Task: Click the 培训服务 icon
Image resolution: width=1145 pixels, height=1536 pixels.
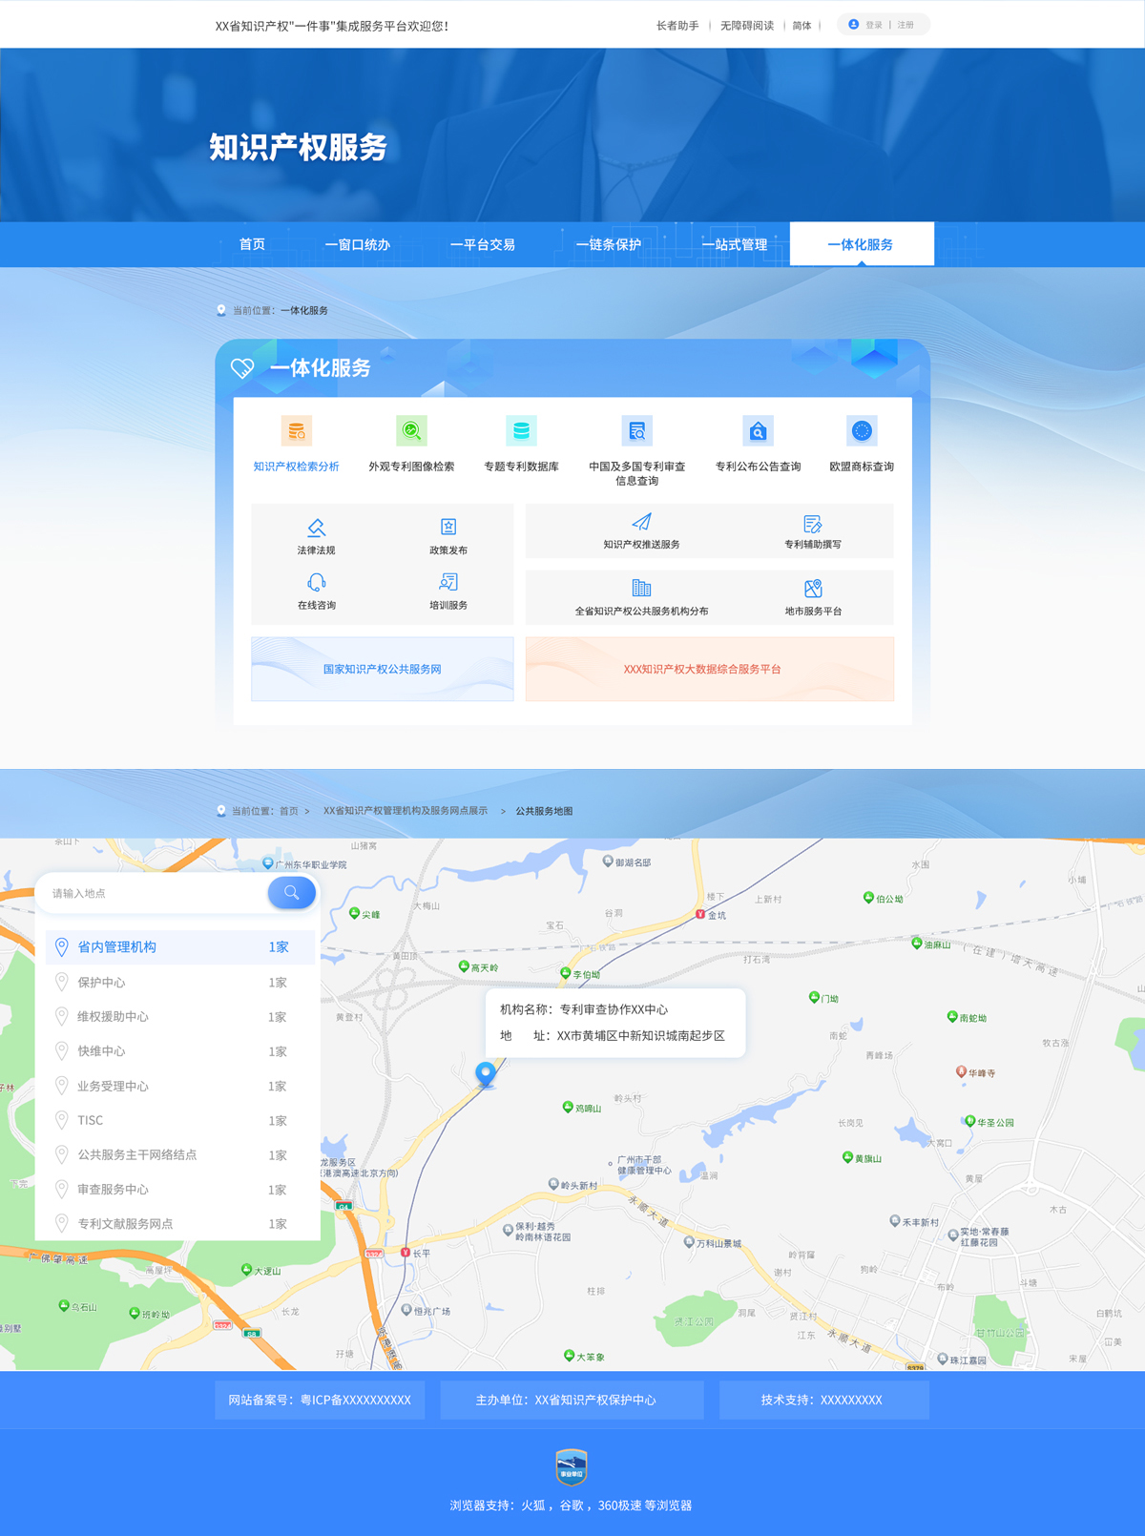Action: coord(448,582)
